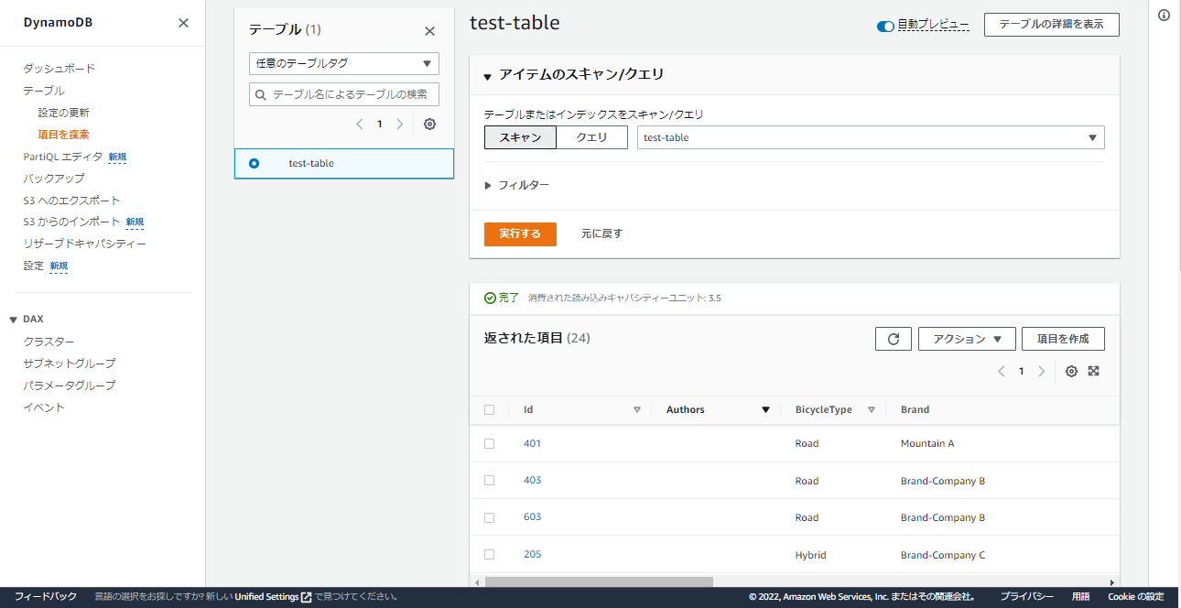Click the View table details button

point(1051,25)
